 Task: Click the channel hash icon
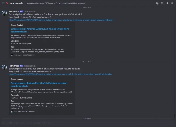coord(3,3)
